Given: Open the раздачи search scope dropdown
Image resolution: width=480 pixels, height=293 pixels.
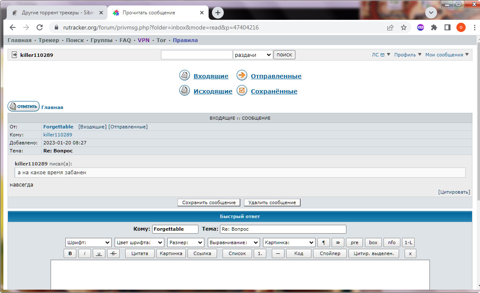Looking at the screenshot, I should click(253, 55).
